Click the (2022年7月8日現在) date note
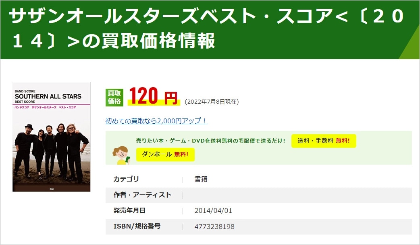 pos(212,102)
